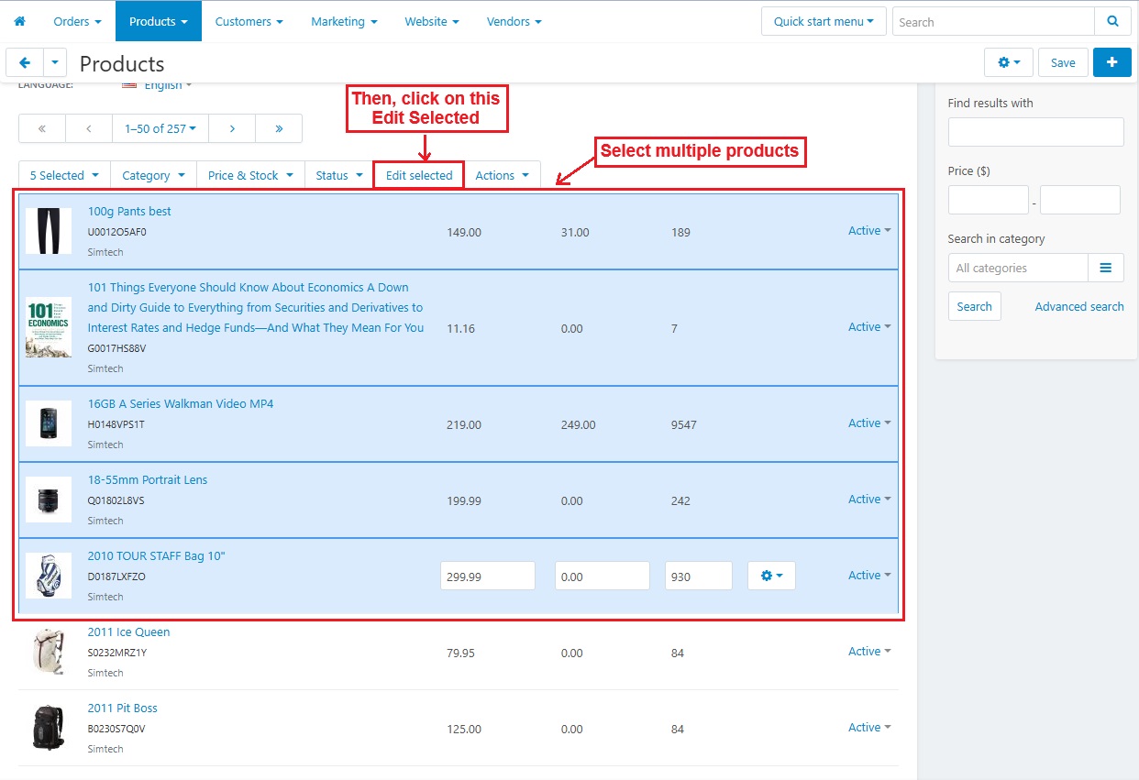Click the Find results with input field
The width and height of the screenshot is (1139, 780).
pos(1035,132)
